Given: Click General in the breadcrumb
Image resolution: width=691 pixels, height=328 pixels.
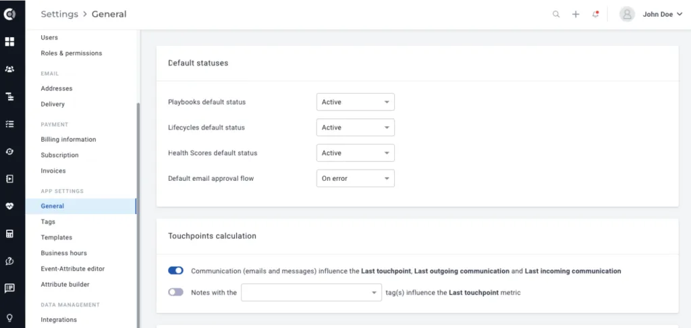Looking at the screenshot, I should tap(109, 14).
